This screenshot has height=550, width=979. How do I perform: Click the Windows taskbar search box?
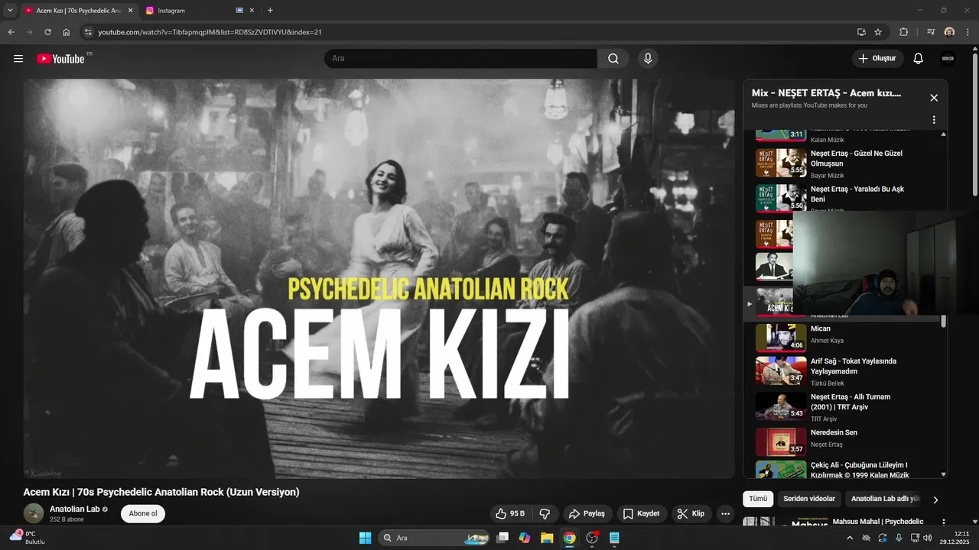pos(436,538)
